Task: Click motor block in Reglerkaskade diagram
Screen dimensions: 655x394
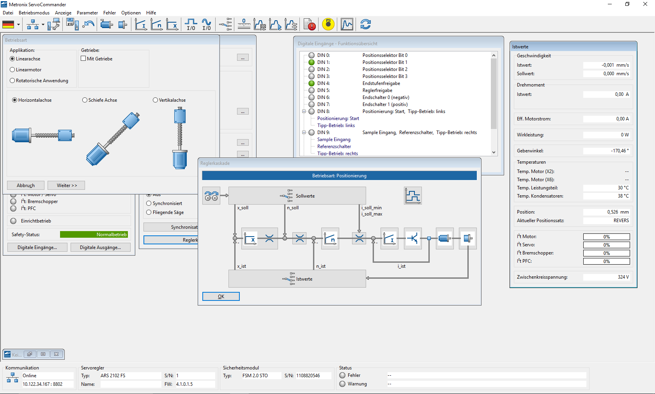Action: coord(444,238)
